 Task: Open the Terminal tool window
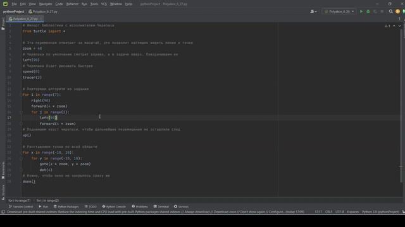[161, 207]
